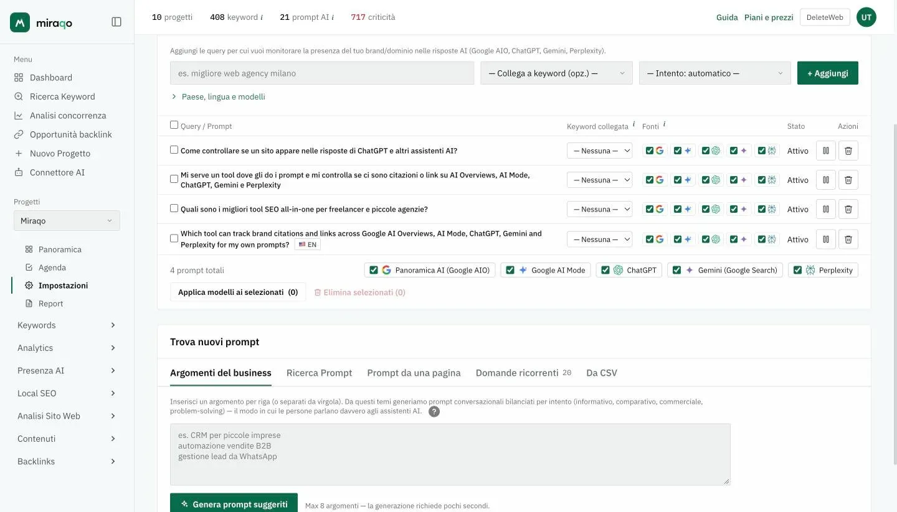The height and width of the screenshot is (512, 897).
Task: Delete the 'Which tool can track brand' prompt
Action: point(848,239)
